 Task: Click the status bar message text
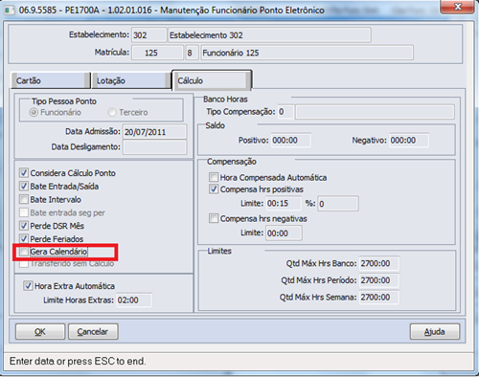pyautogui.click(x=78, y=361)
